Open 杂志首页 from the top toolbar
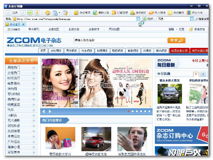 pyautogui.click(x=82, y=13)
